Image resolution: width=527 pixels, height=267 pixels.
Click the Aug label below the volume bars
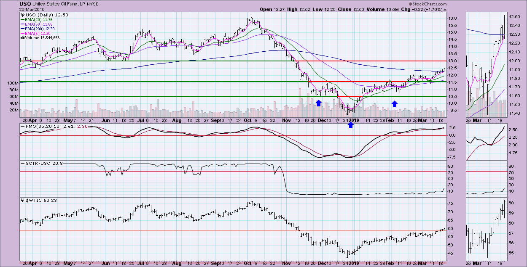(176, 120)
